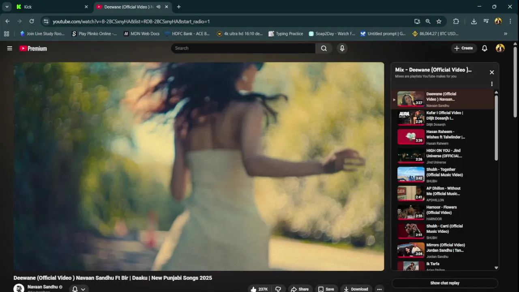Open Play Plinko Online bookmark

click(94, 34)
